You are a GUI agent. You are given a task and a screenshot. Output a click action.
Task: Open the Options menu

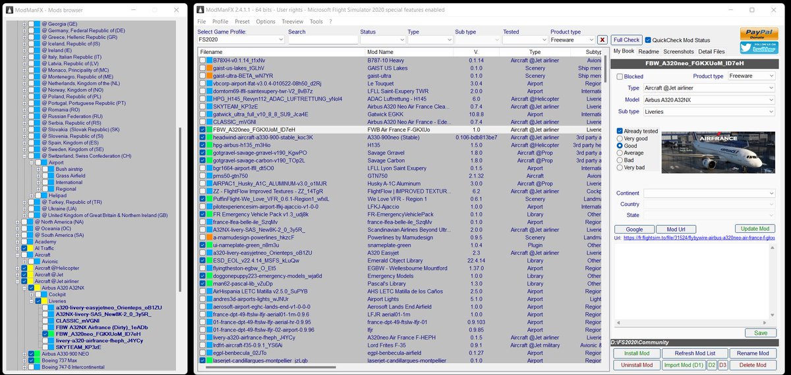point(266,22)
